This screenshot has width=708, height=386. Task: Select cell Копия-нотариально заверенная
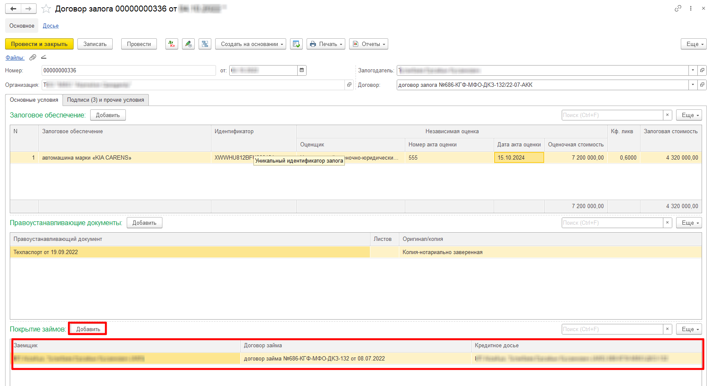550,252
